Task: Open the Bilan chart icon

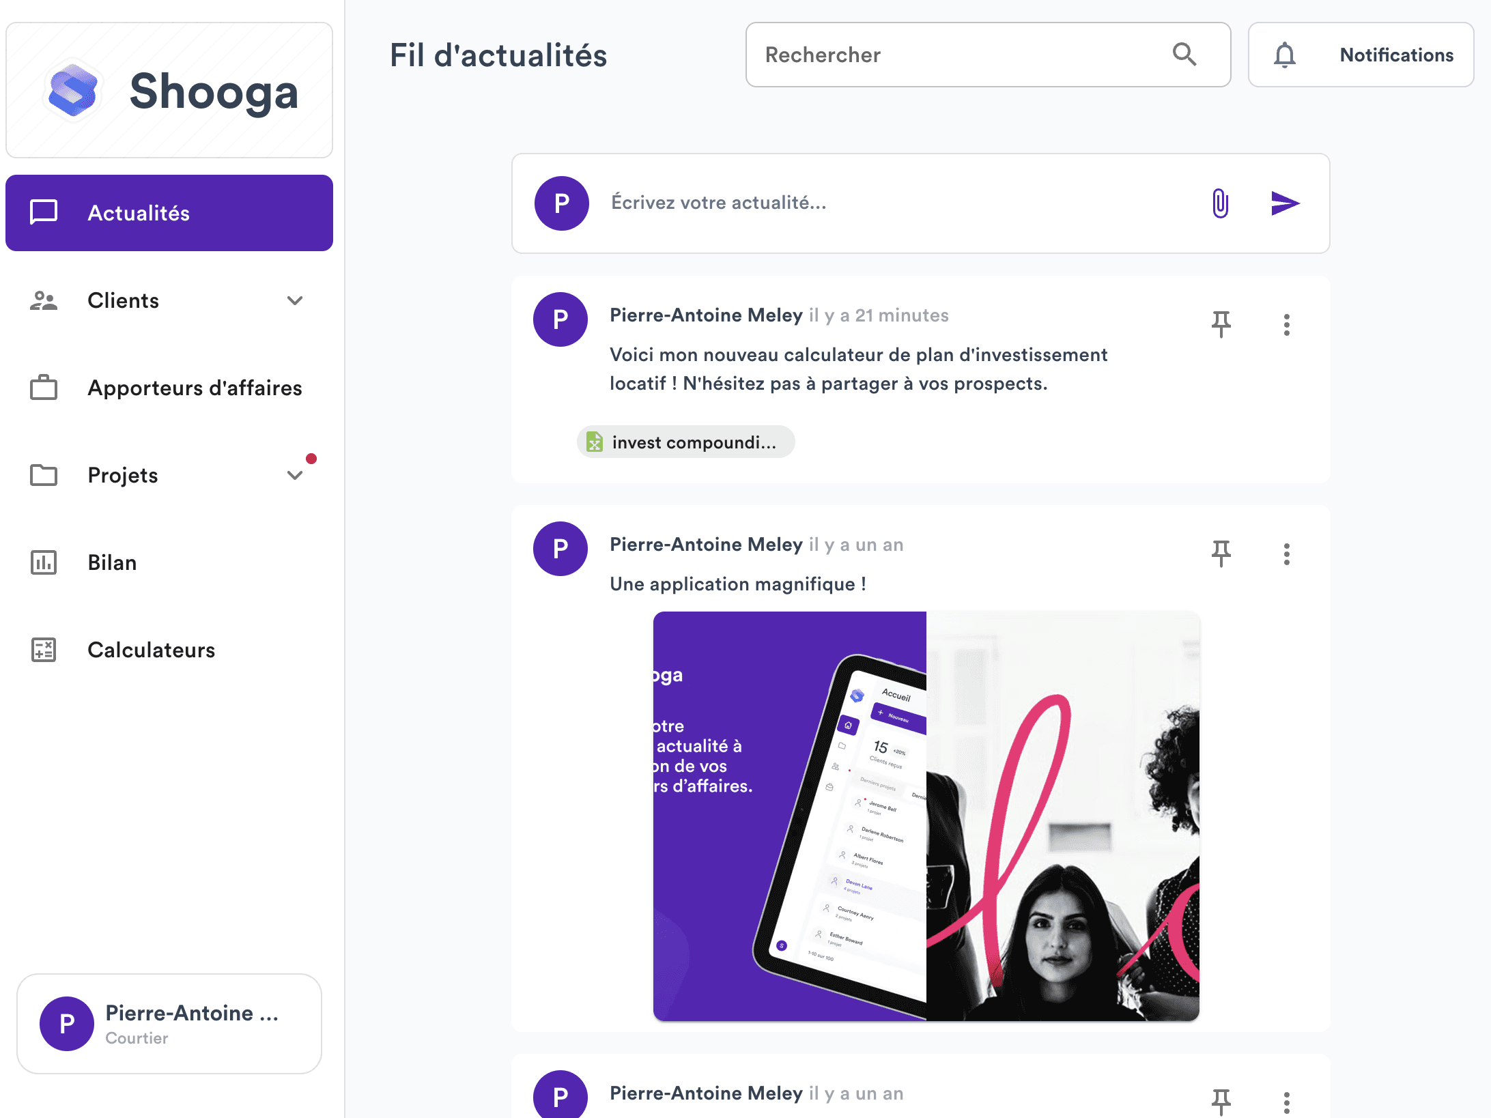Action: coord(43,562)
